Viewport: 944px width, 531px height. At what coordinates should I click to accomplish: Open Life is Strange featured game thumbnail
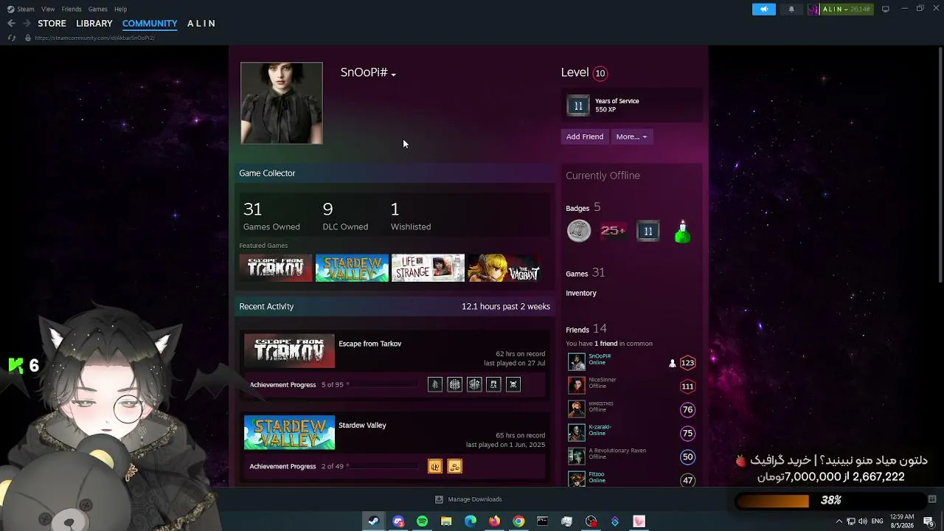click(428, 268)
